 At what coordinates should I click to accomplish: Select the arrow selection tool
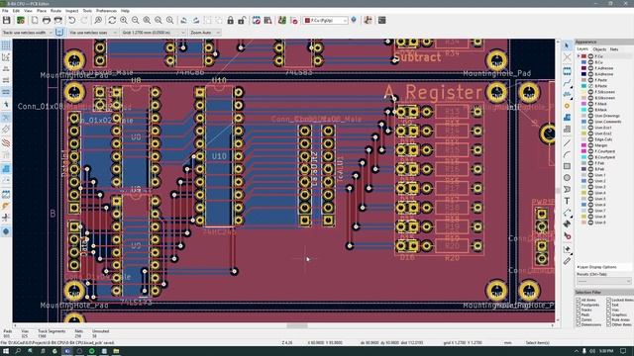click(567, 45)
